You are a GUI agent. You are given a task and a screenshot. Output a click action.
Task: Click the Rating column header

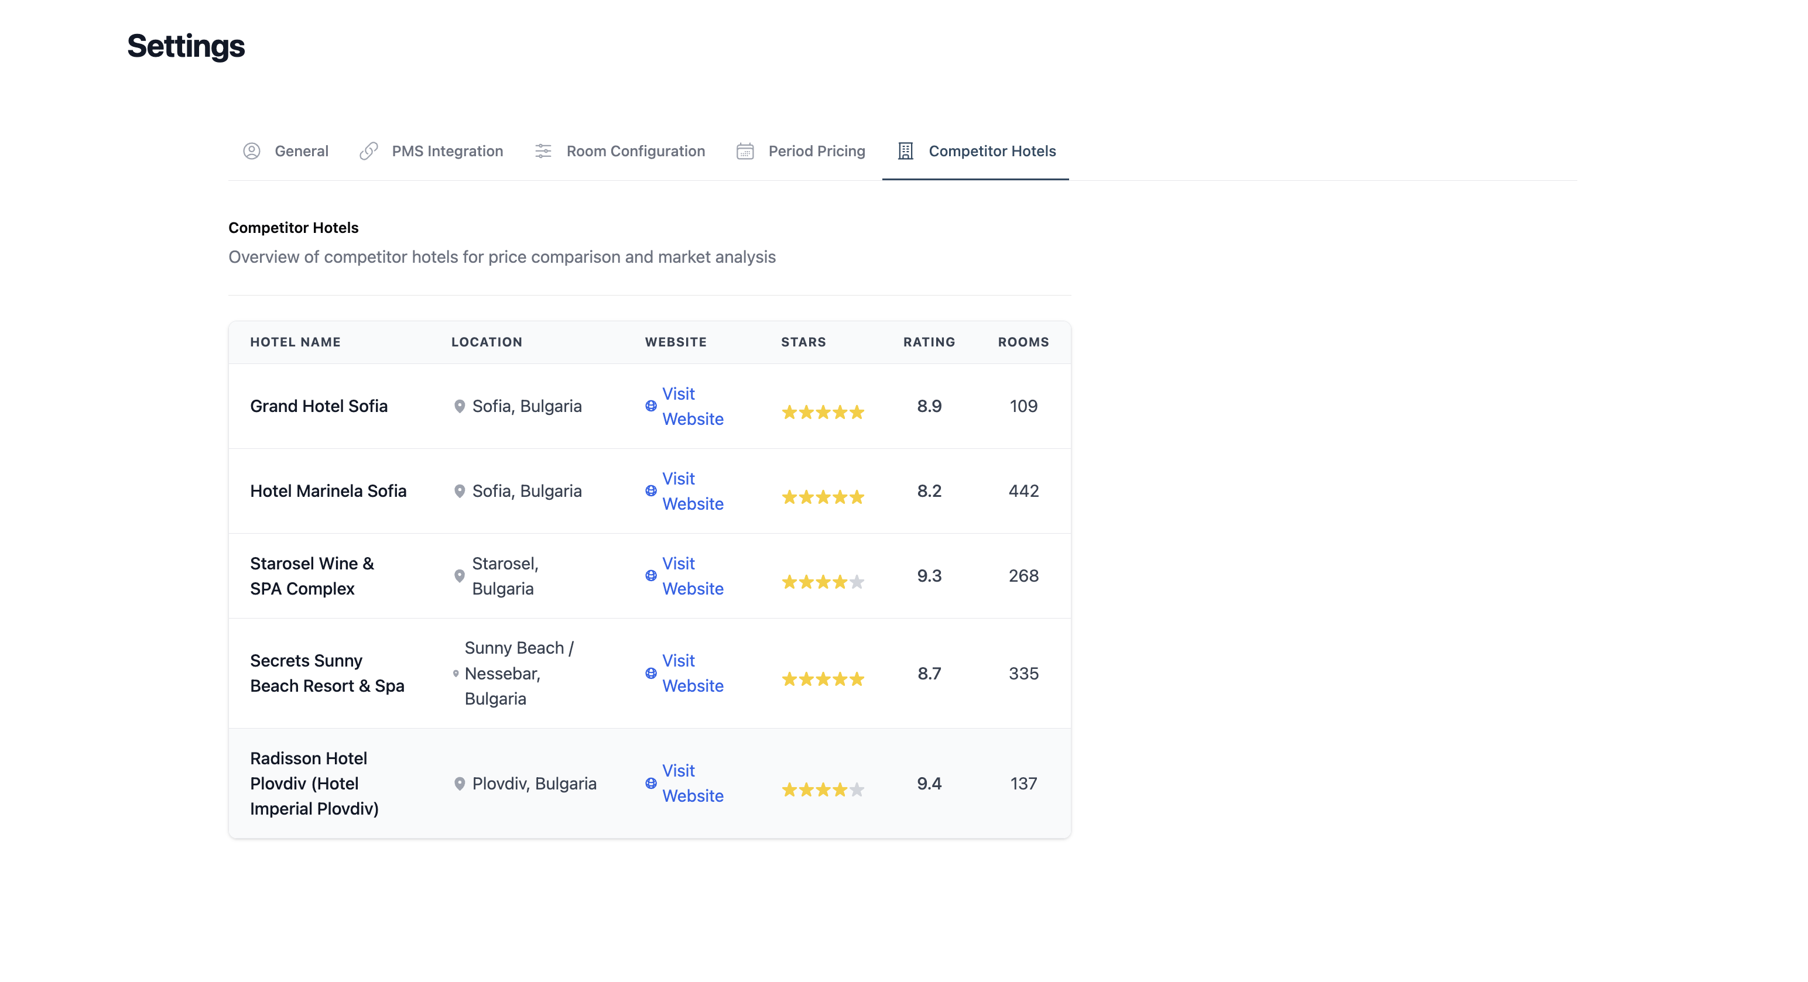click(929, 342)
